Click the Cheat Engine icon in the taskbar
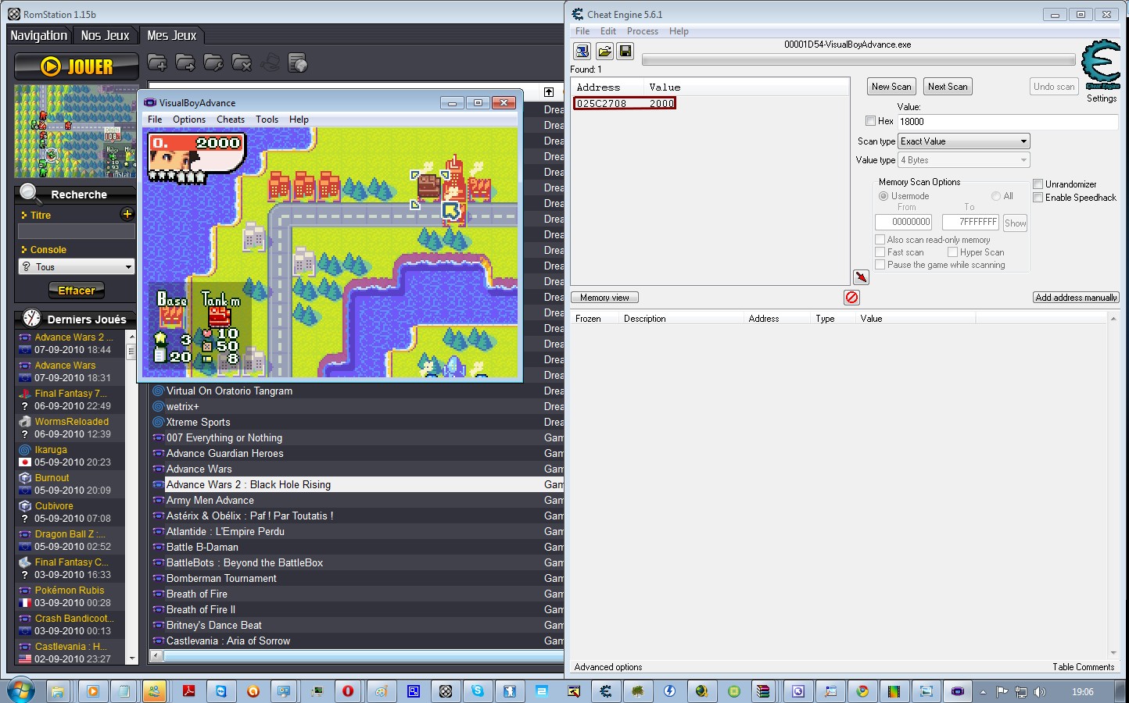 point(605,691)
